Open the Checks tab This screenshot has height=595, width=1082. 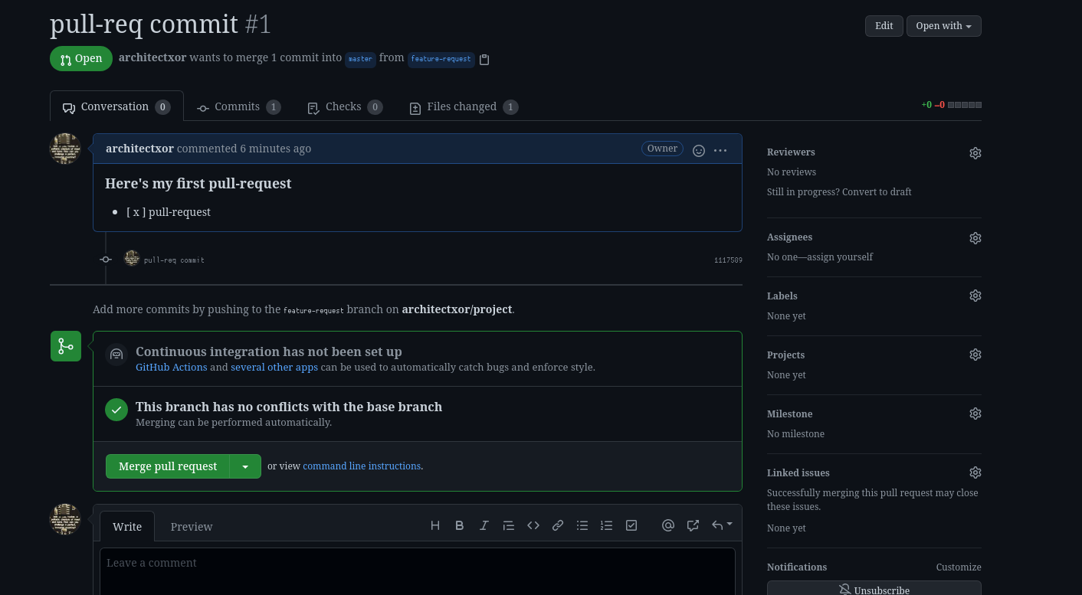coord(344,107)
